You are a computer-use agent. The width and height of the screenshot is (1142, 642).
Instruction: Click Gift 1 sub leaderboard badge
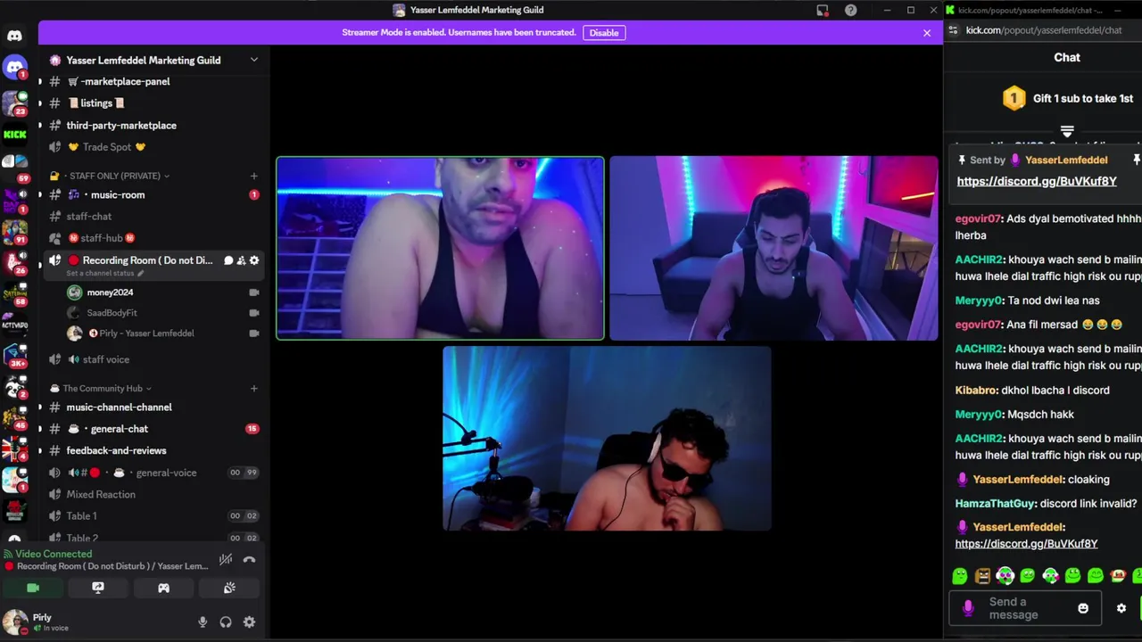(x=1014, y=98)
